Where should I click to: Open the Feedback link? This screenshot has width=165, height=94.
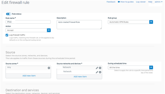click(x=111, y=2)
